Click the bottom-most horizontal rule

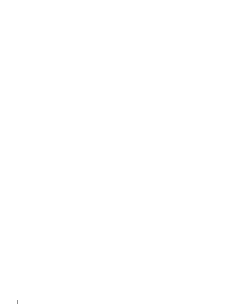(125, 253)
